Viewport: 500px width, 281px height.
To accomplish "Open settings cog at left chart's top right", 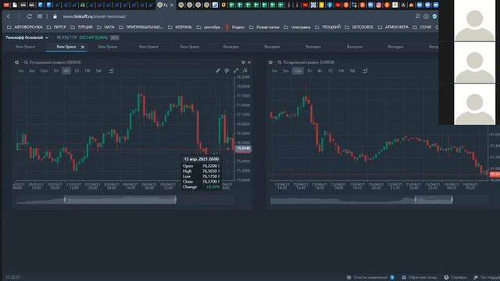I will pyautogui.click(x=243, y=62).
